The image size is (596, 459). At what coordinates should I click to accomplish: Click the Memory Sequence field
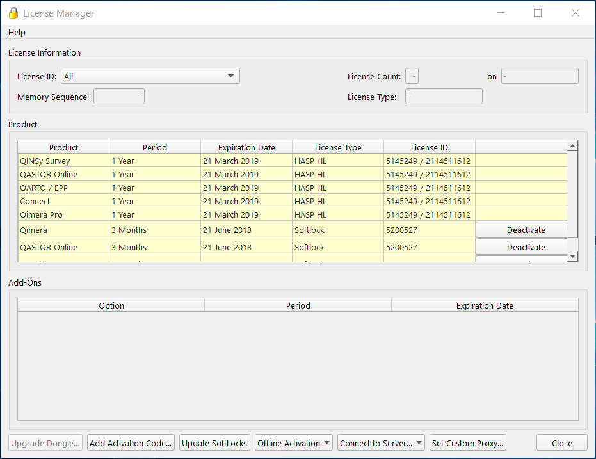[119, 97]
